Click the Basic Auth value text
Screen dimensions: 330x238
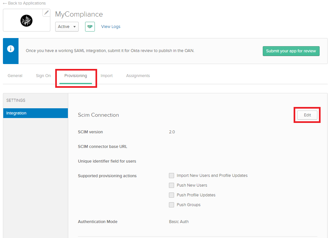(179, 221)
